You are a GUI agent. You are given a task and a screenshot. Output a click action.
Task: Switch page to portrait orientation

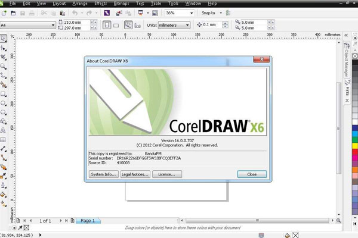tap(107, 25)
